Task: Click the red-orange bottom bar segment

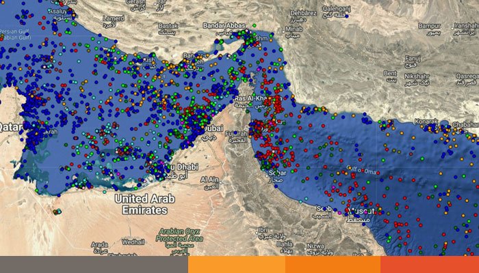Action: [x=429, y=265]
